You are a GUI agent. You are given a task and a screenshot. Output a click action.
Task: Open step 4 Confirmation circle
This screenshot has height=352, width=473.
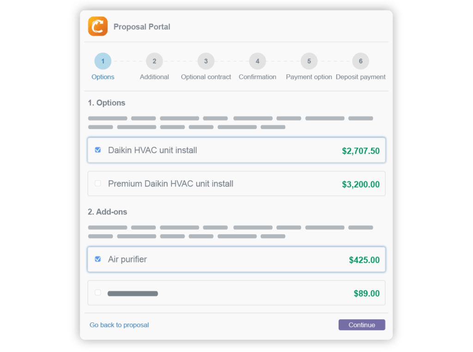click(x=257, y=61)
